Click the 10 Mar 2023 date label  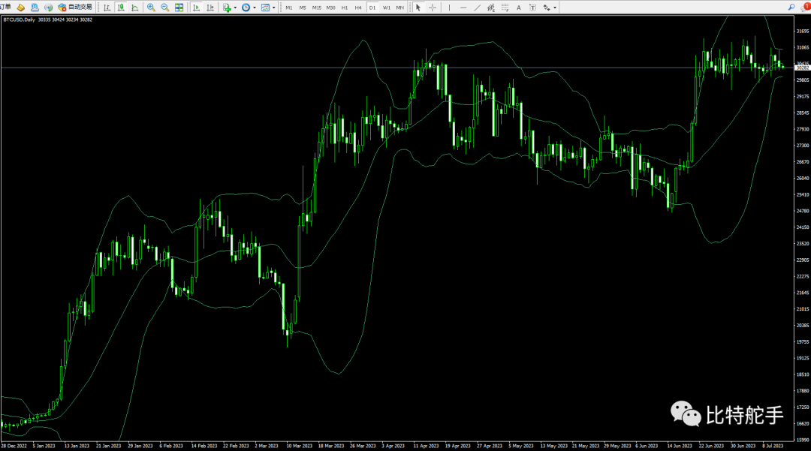pyautogui.click(x=300, y=446)
